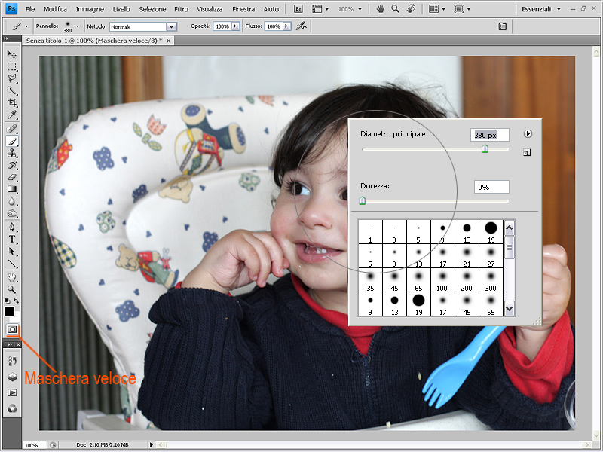Open the Metodo blending mode dropdown
603x452 pixels.
tap(170, 26)
